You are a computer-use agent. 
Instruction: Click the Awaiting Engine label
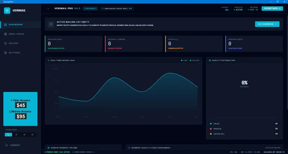[x=235, y=48]
